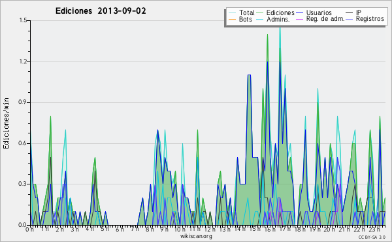
Task: Click the '0.0' y-axis value
Action: 23,225
